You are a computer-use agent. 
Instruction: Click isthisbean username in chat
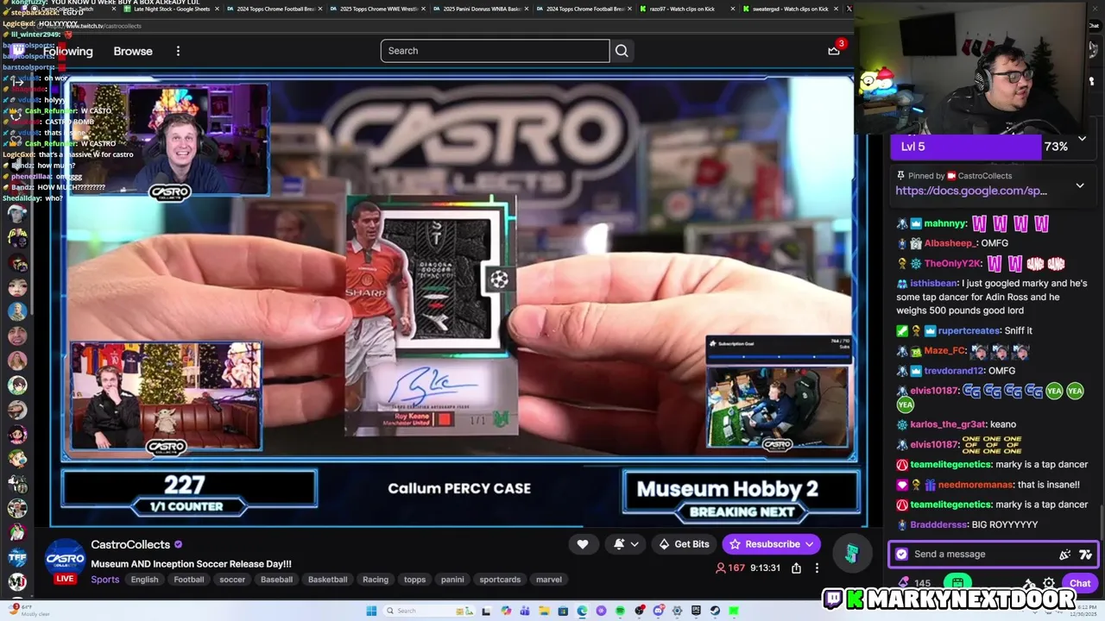pos(934,283)
